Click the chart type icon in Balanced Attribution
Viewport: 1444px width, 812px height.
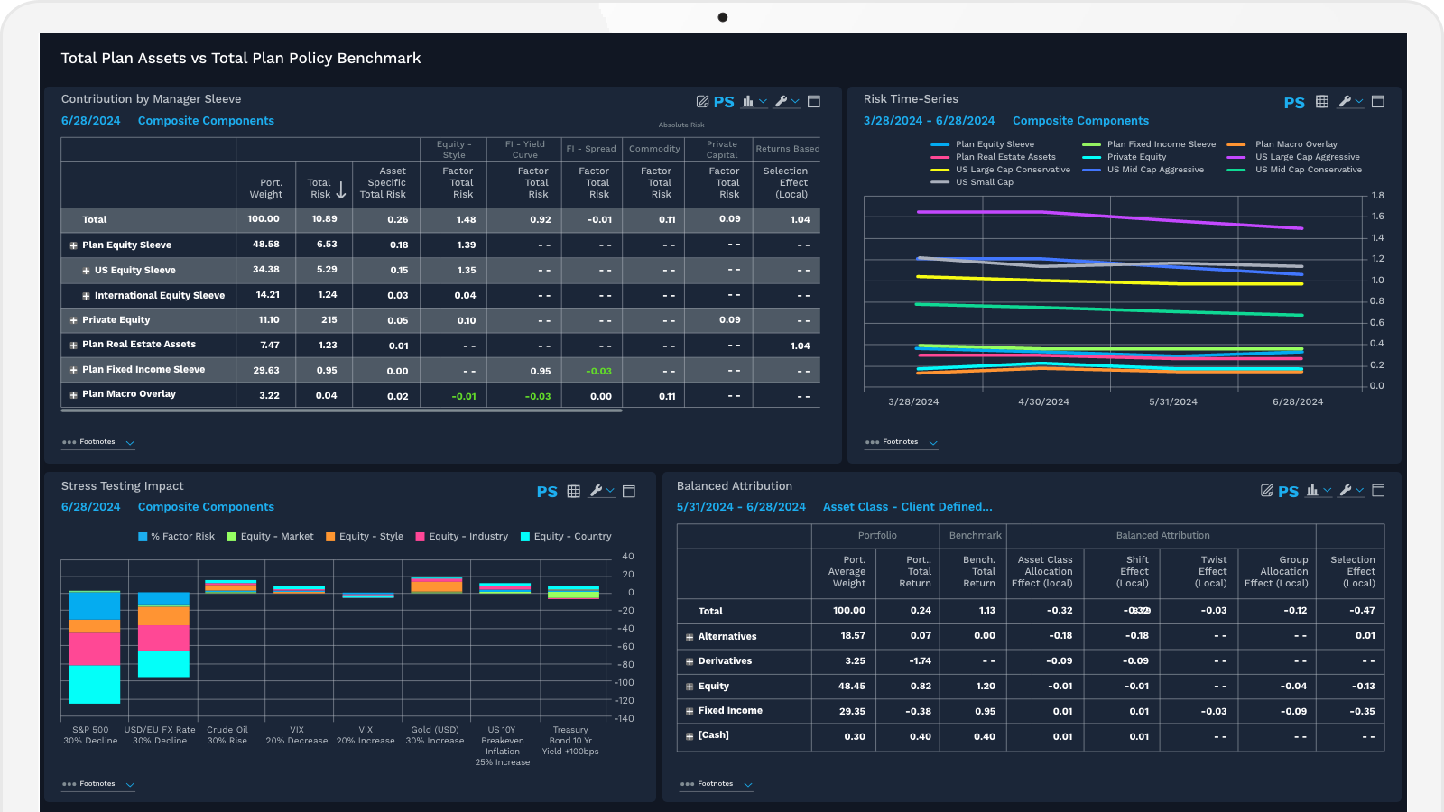tap(1314, 491)
